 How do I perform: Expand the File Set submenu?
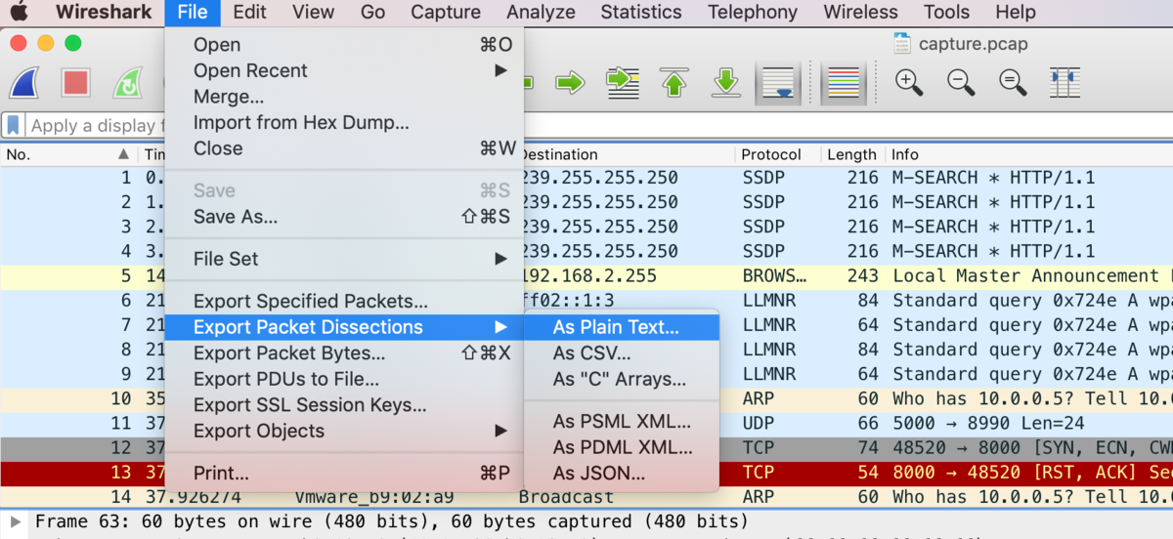344,259
